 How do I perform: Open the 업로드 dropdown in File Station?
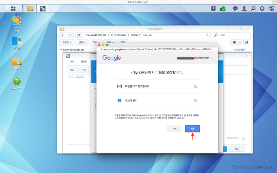pos(67,43)
